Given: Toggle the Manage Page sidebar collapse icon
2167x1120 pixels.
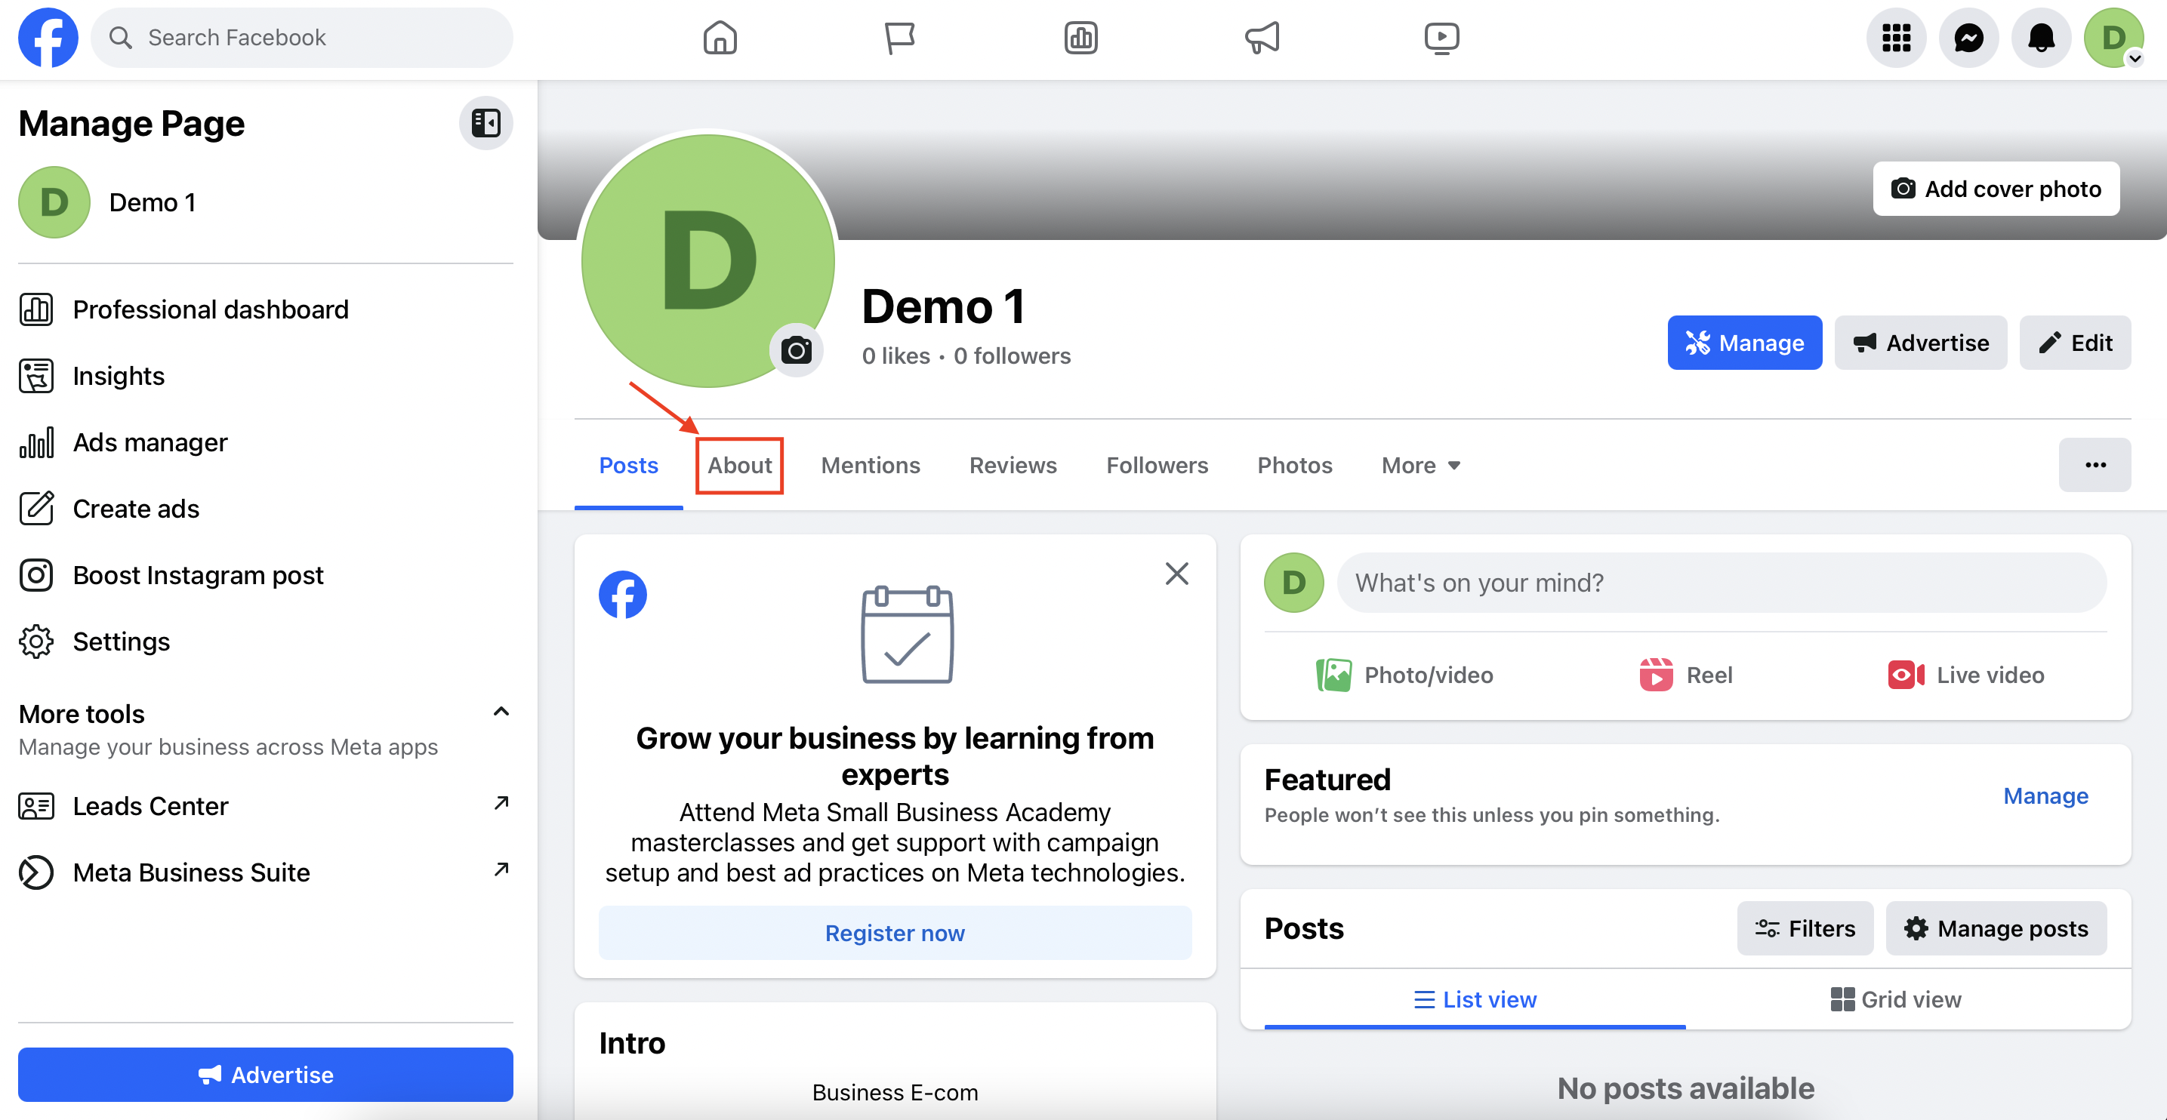Looking at the screenshot, I should [x=485, y=124].
